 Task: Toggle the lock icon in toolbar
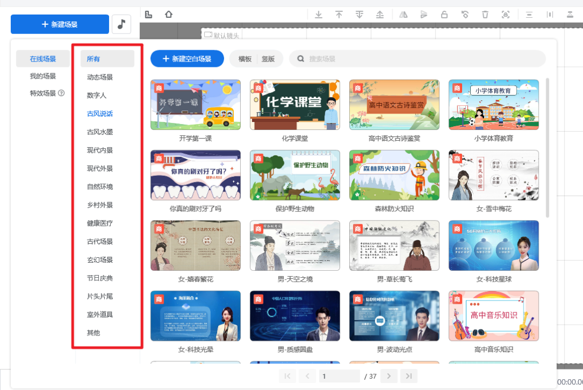(x=444, y=15)
